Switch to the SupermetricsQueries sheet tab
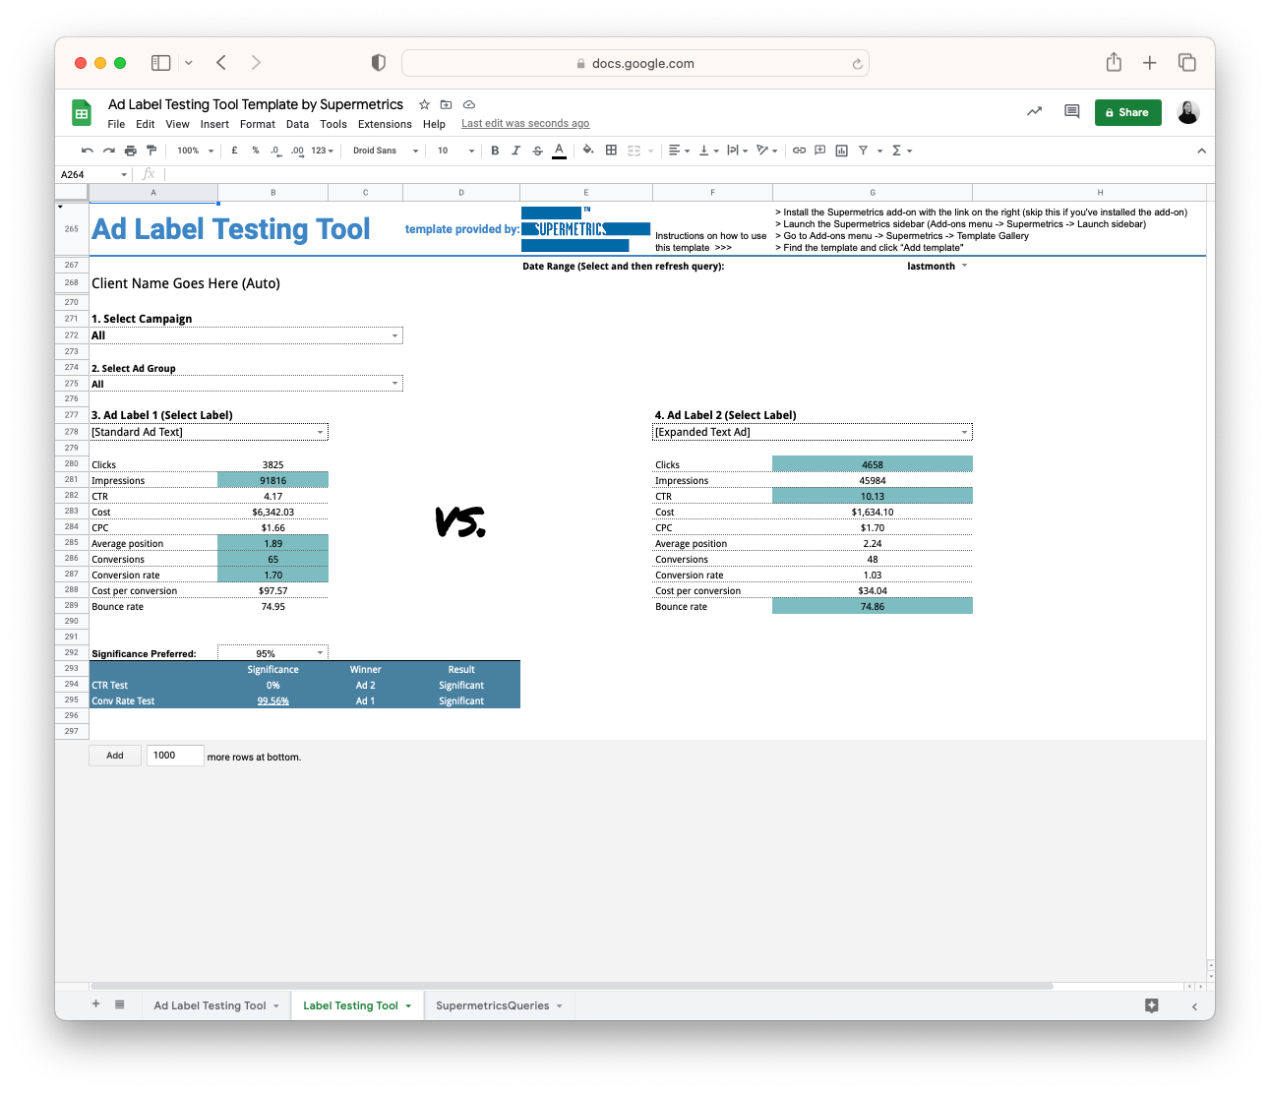The width and height of the screenshot is (1270, 1093). (x=492, y=1005)
